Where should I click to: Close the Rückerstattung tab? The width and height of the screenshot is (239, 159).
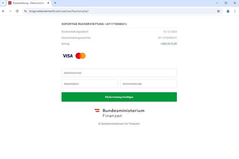point(48,3)
